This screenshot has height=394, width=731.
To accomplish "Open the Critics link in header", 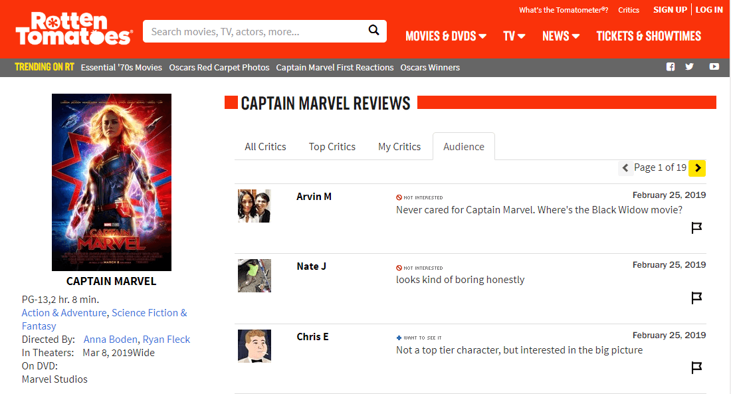I will [629, 10].
